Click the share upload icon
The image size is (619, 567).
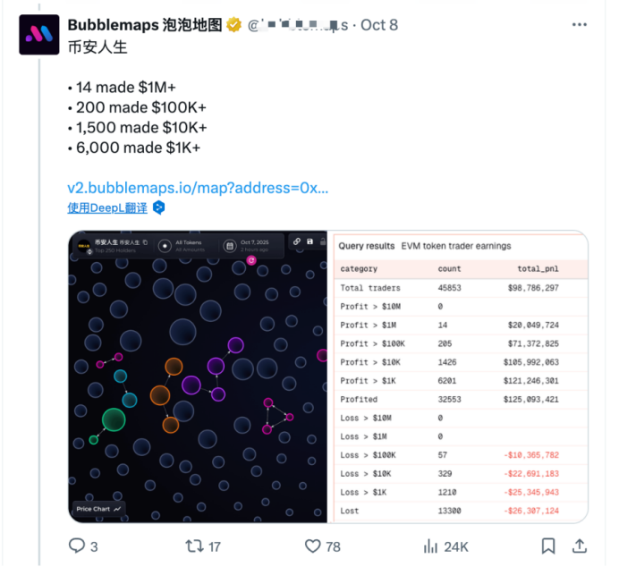tap(580, 546)
